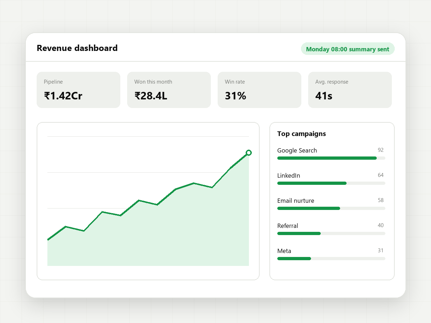Click the 41s response value
This screenshot has height=323, width=431.
[x=324, y=96]
